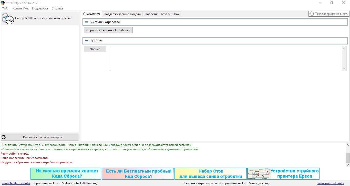Click status text about L210 Series
This screenshot has height=186, width=350.
click(x=227, y=183)
